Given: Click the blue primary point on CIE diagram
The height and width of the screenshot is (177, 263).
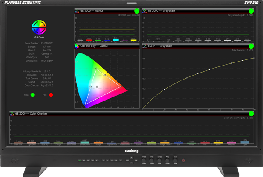Looking at the screenshot, I should tap(85, 104).
